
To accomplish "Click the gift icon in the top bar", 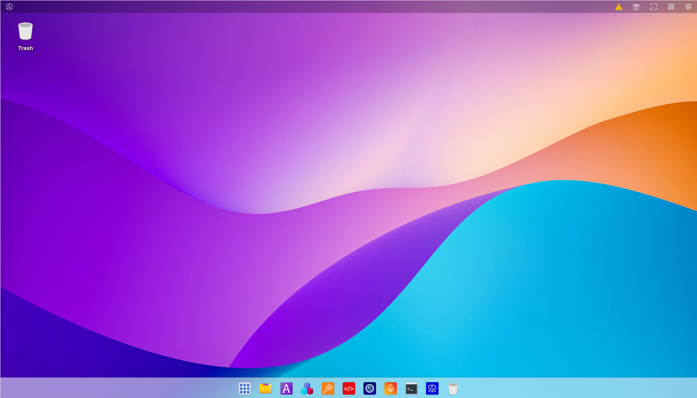I will pyautogui.click(x=636, y=7).
